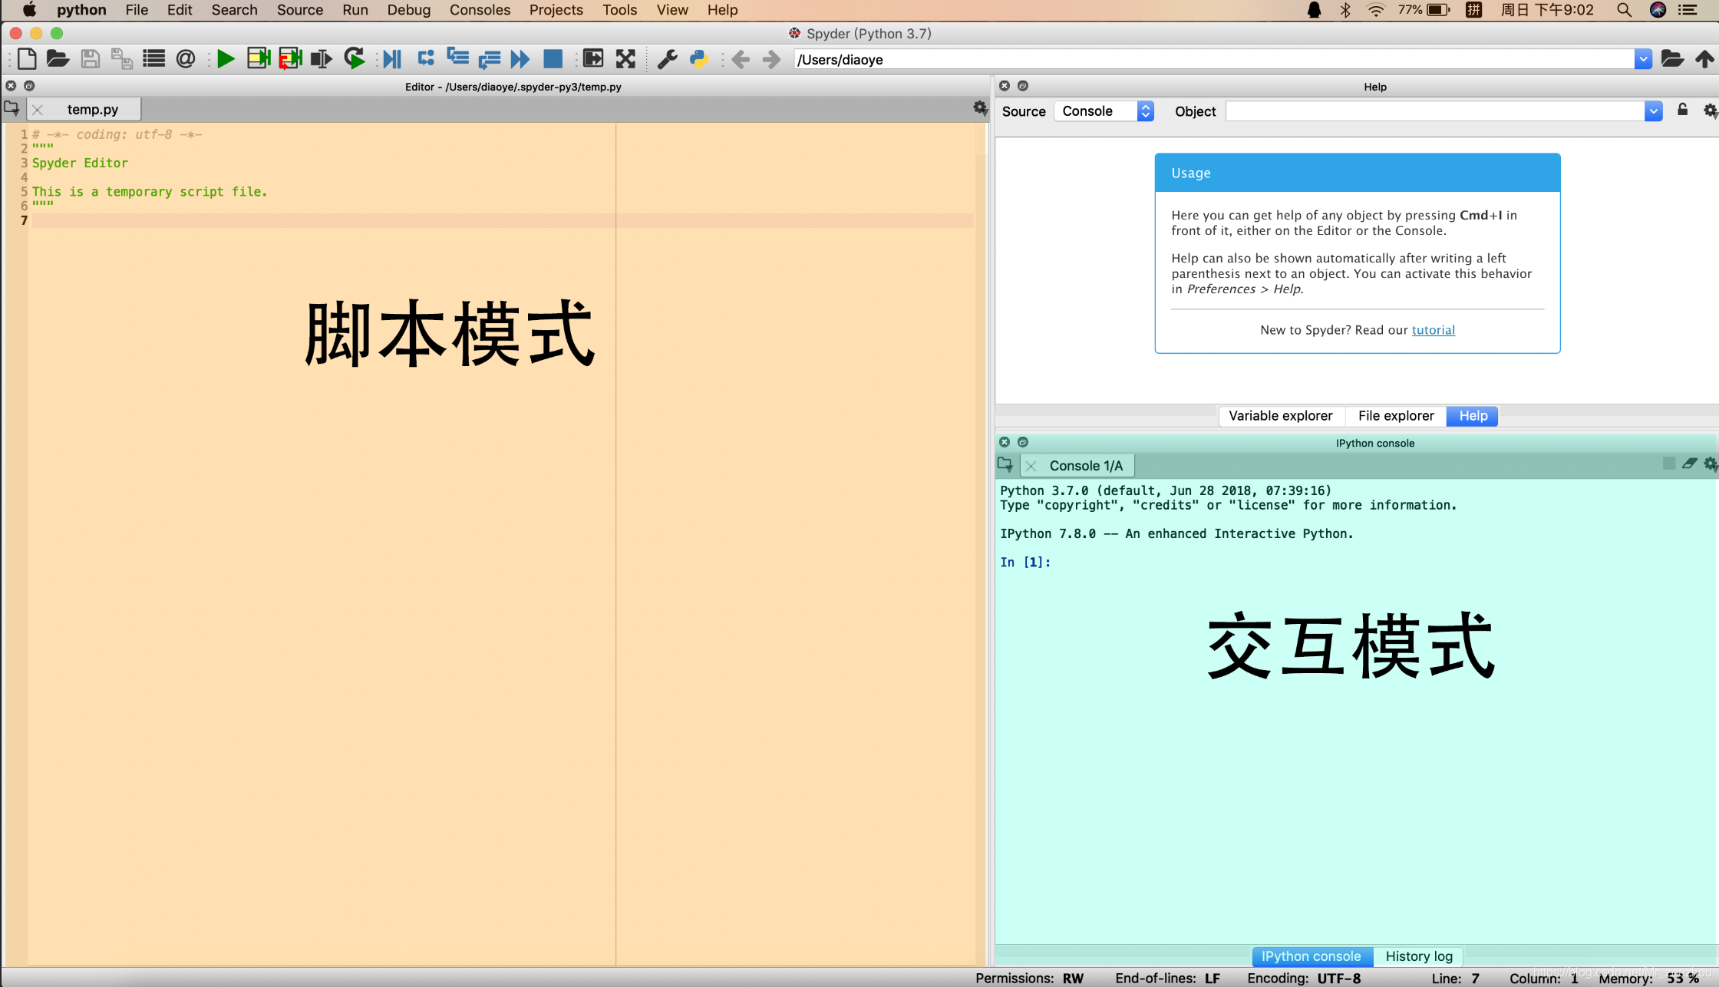
Task: Save the current file
Action: (90, 59)
